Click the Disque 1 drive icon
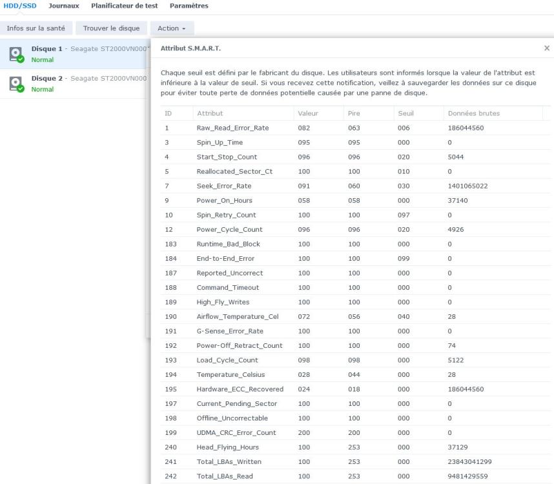Screen dimensions: 554x484 pos(15,54)
